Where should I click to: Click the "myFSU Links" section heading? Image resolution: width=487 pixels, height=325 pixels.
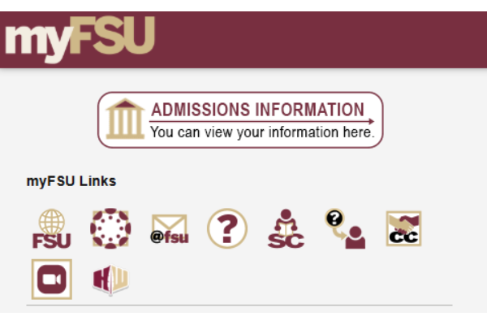coord(71,180)
